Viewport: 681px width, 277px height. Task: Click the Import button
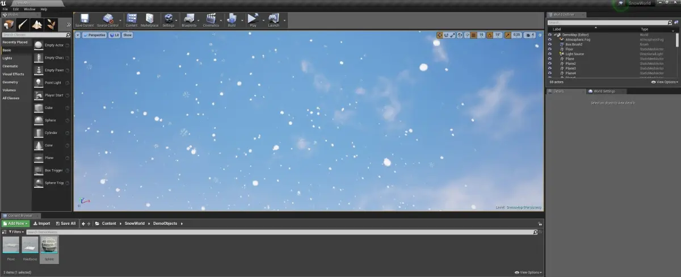pos(41,224)
